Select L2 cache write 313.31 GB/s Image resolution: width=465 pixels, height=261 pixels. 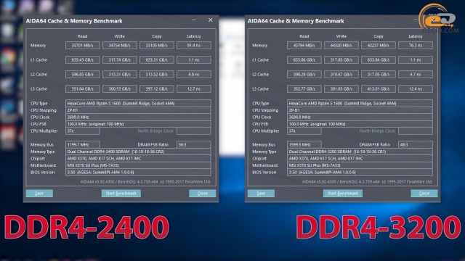[119, 74]
